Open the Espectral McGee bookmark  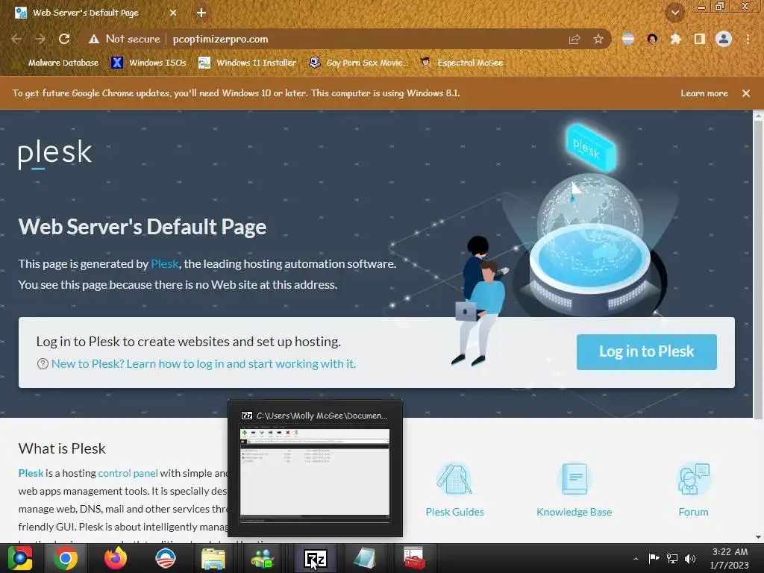(461, 63)
